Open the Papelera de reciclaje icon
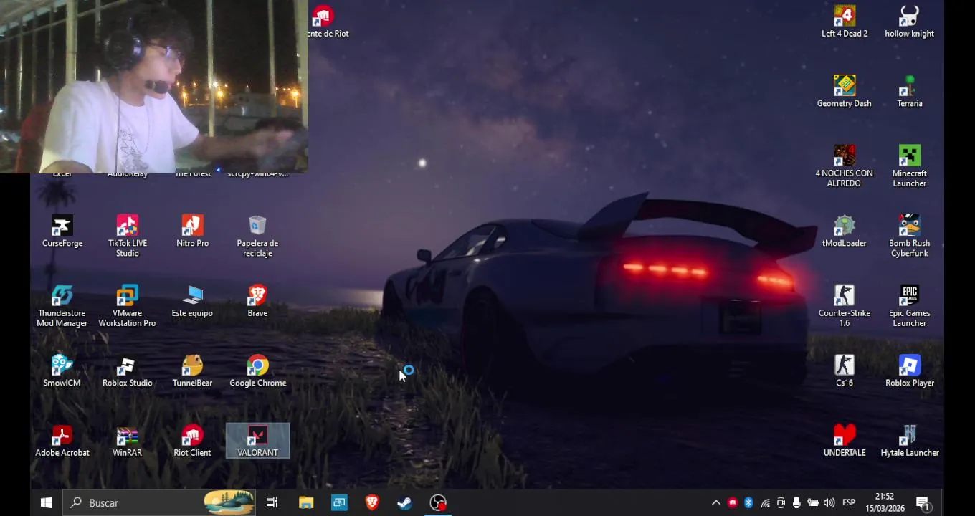Viewport: 975px width, 516px height. point(257,236)
